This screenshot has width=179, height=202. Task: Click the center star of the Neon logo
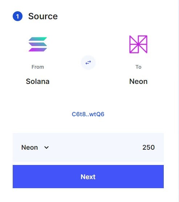pos(138,44)
